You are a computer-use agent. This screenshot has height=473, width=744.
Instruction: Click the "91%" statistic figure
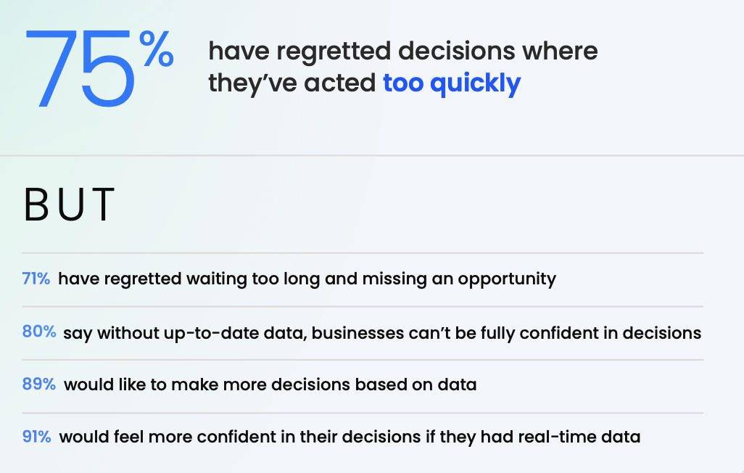(x=37, y=437)
